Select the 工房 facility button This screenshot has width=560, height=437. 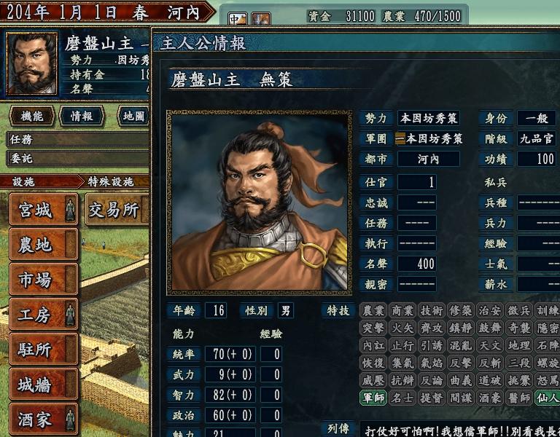(44, 315)
